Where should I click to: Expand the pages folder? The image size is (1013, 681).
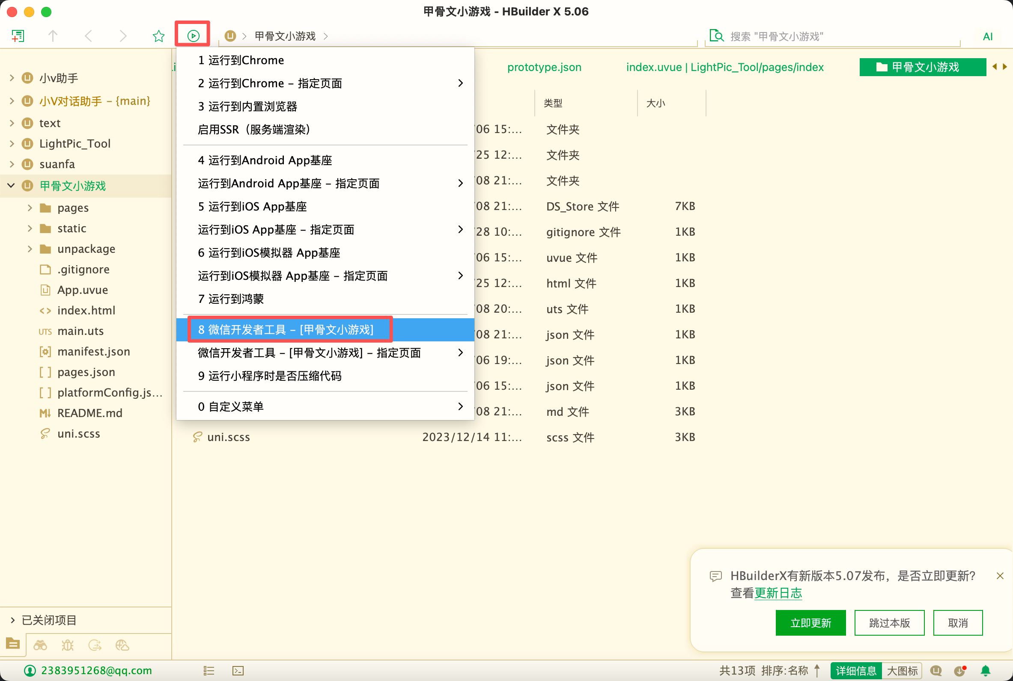[x=30, y=207]
